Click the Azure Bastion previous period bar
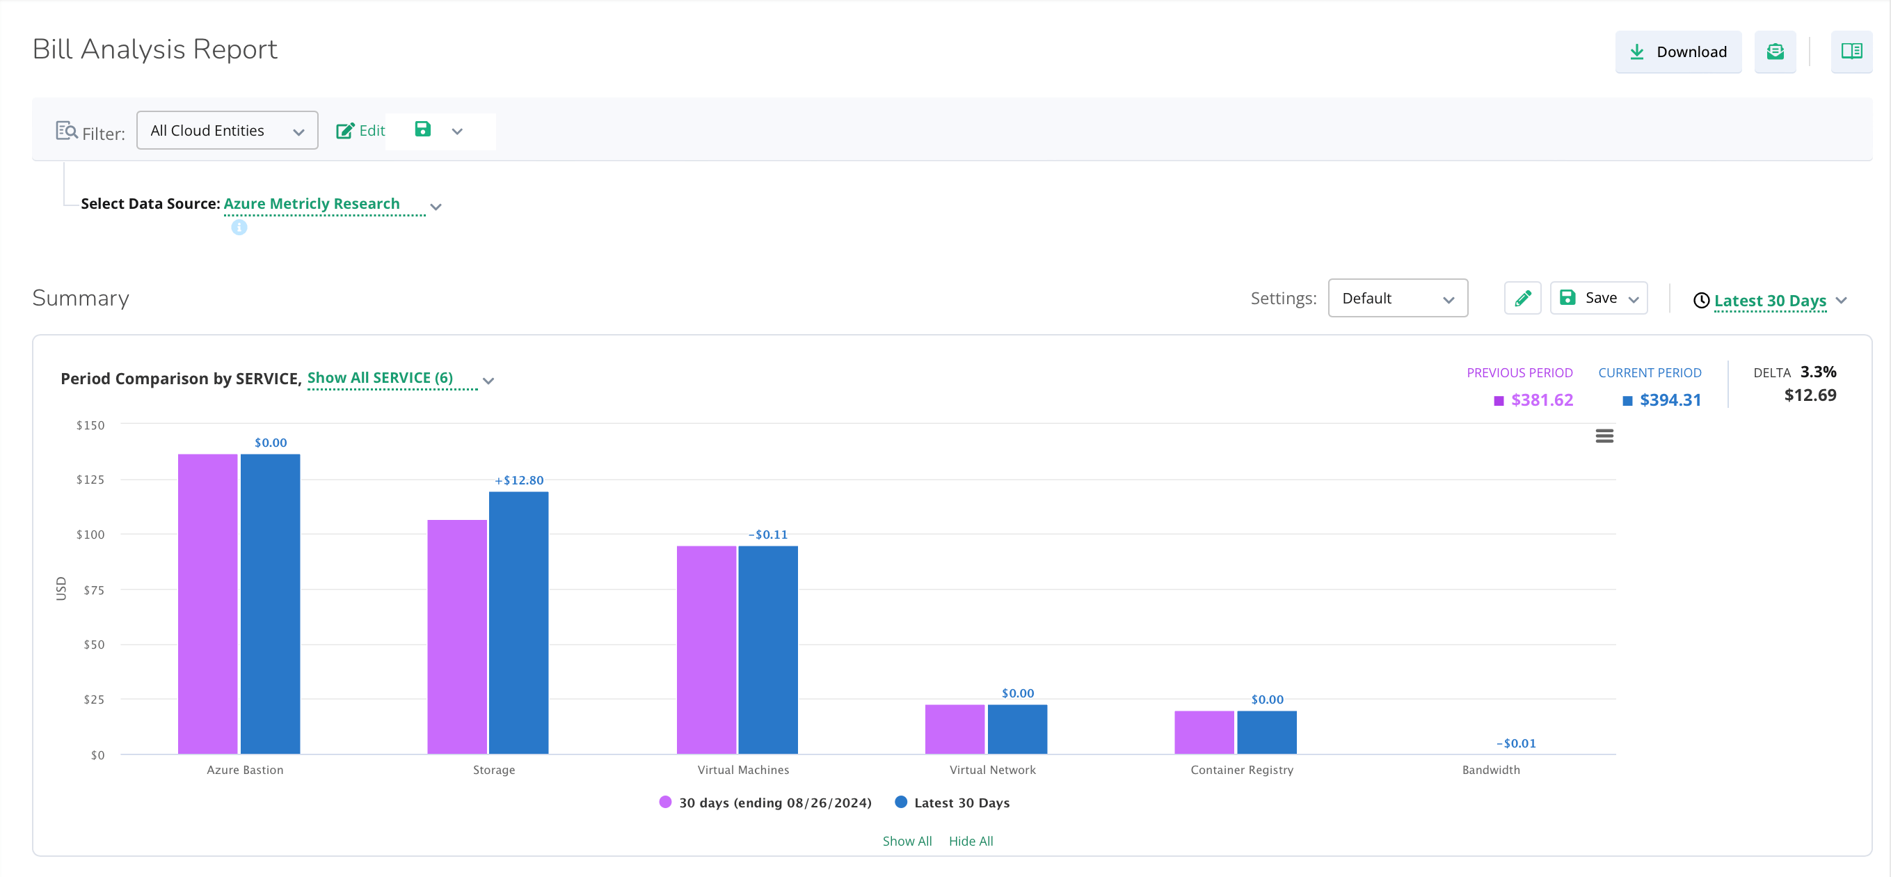 pos(208,603)
